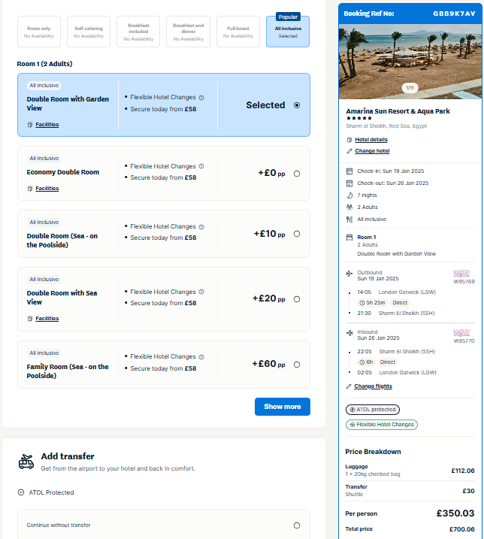
Task: Click the Room 1 (2 Adults) heading
Action: pyautogui.click(x=44, y=64)
